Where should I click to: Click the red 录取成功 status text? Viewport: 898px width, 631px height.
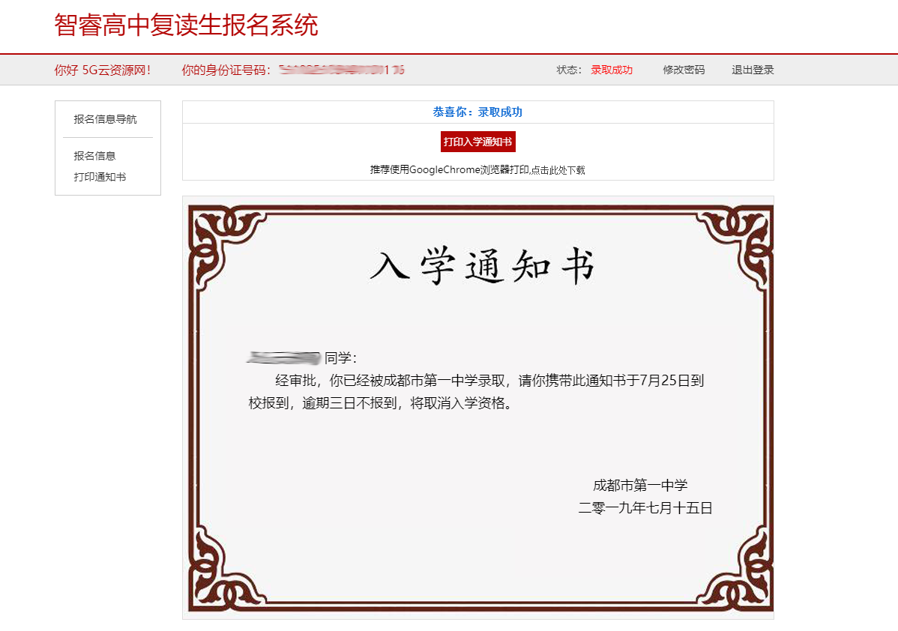pyautogui.click(x=611, y=70)
